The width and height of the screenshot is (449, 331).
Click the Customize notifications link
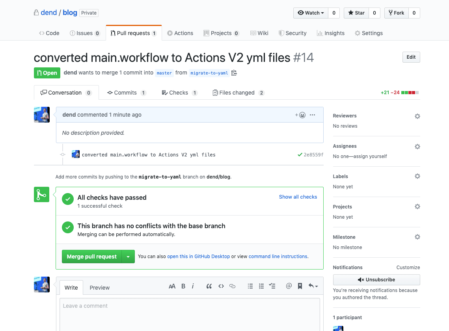click(408, 268)
